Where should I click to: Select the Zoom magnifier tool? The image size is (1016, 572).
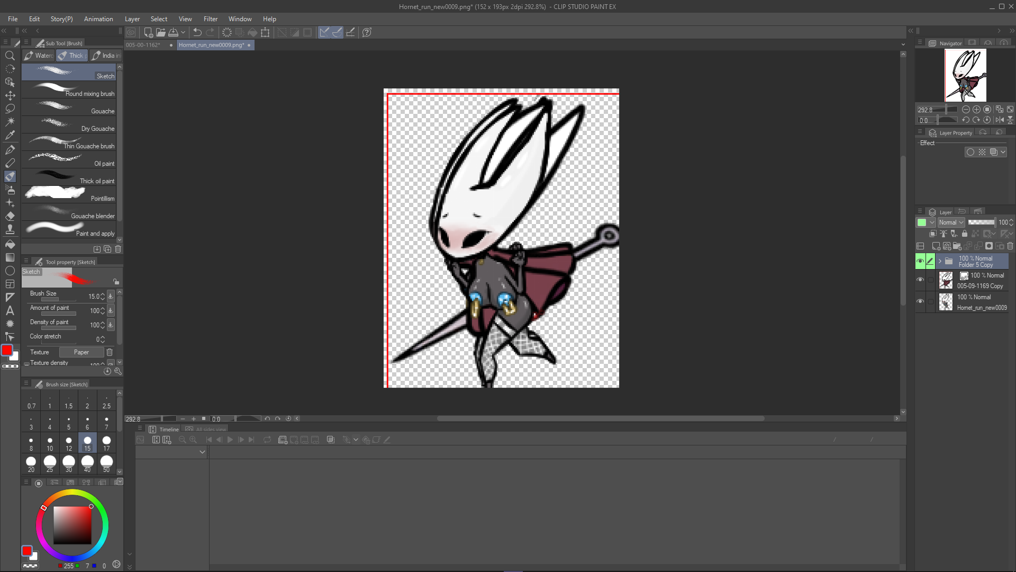(x=10, y=56)
